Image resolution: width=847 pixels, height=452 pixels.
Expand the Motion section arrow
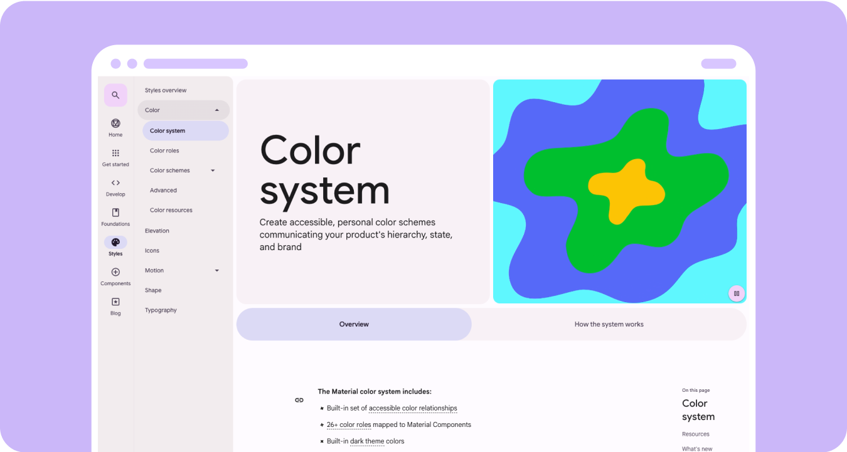[217, 271]
